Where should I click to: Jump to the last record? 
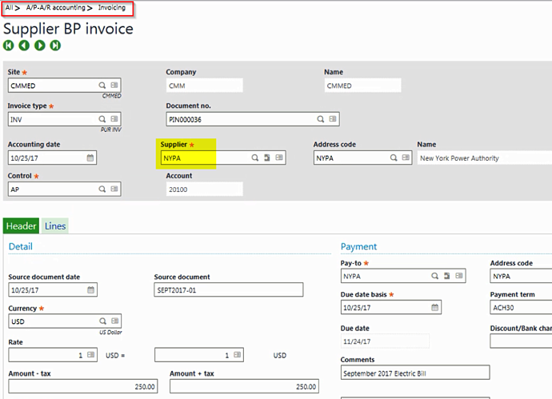(x=55, y=46)
